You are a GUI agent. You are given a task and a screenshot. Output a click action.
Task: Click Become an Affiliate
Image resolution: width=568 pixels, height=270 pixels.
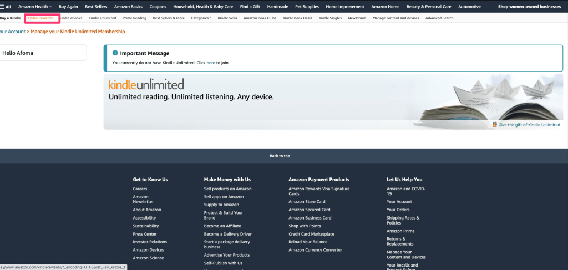click(x=222, y=226)
